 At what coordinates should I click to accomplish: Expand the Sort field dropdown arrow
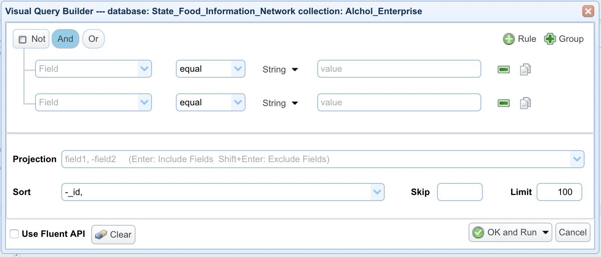click(x=377, y=192)
